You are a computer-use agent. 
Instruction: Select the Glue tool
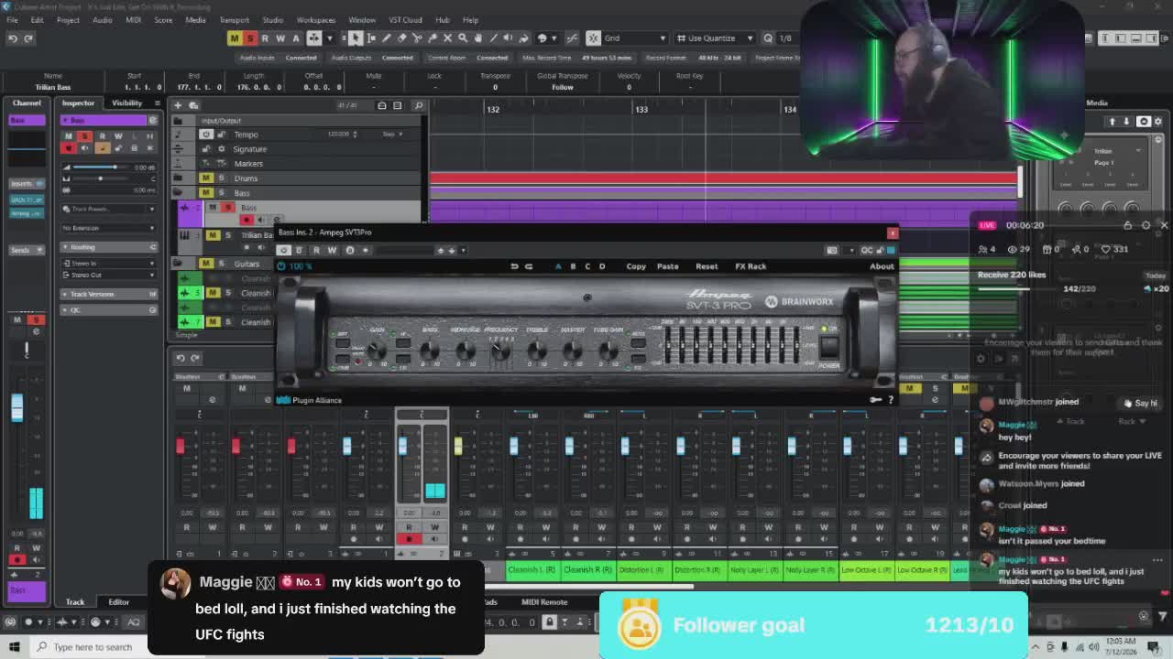[x=433, y=38]
